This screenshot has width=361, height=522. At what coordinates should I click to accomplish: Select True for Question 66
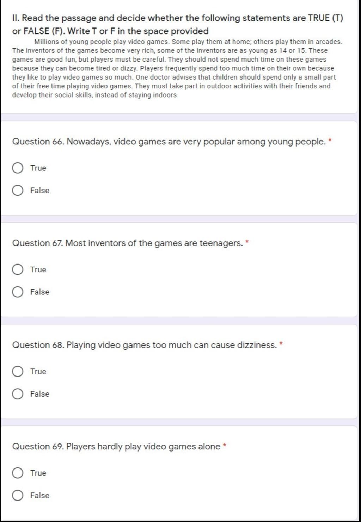pyautogui.click(x=18, y=168)
